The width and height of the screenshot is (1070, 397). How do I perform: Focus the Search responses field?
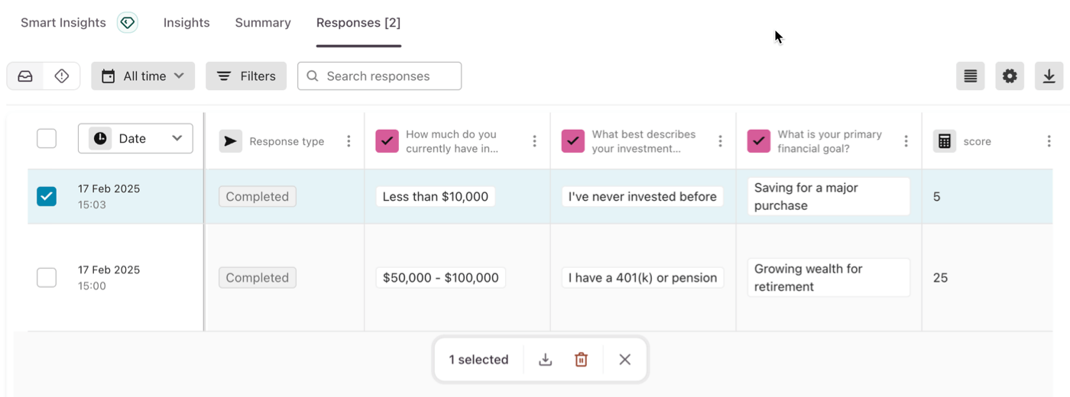[x=379, y=76]
